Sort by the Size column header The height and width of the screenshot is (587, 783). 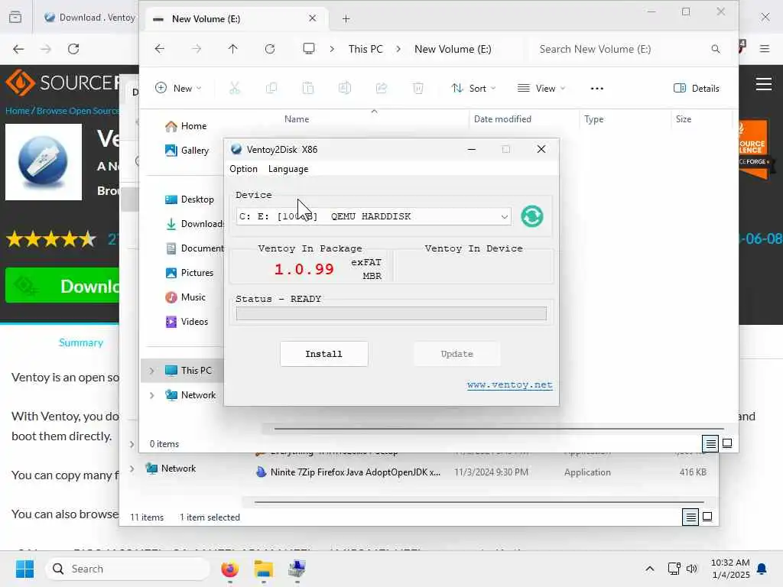click(683, 118)
